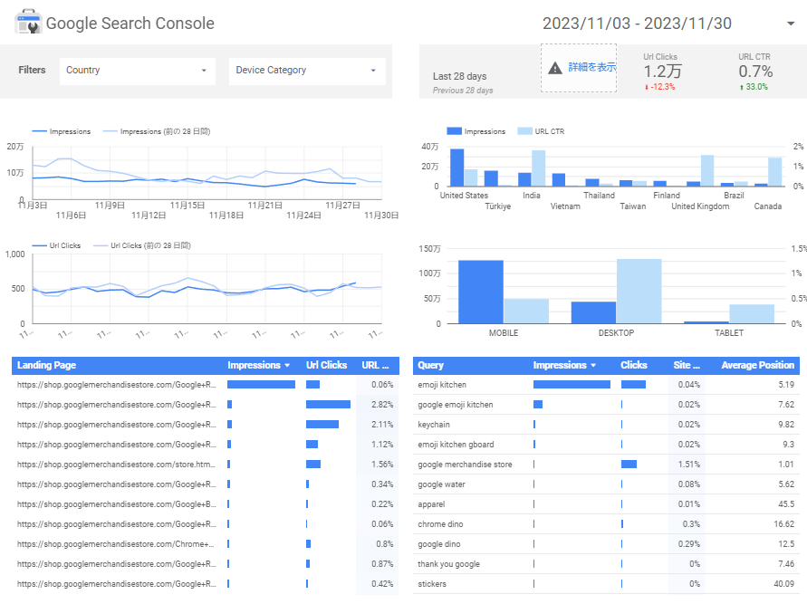Click the Url Clicks (前の 28 日間) legend entry
The width and height of the screenshot is (807, 604).
click(x=142, y=245)
